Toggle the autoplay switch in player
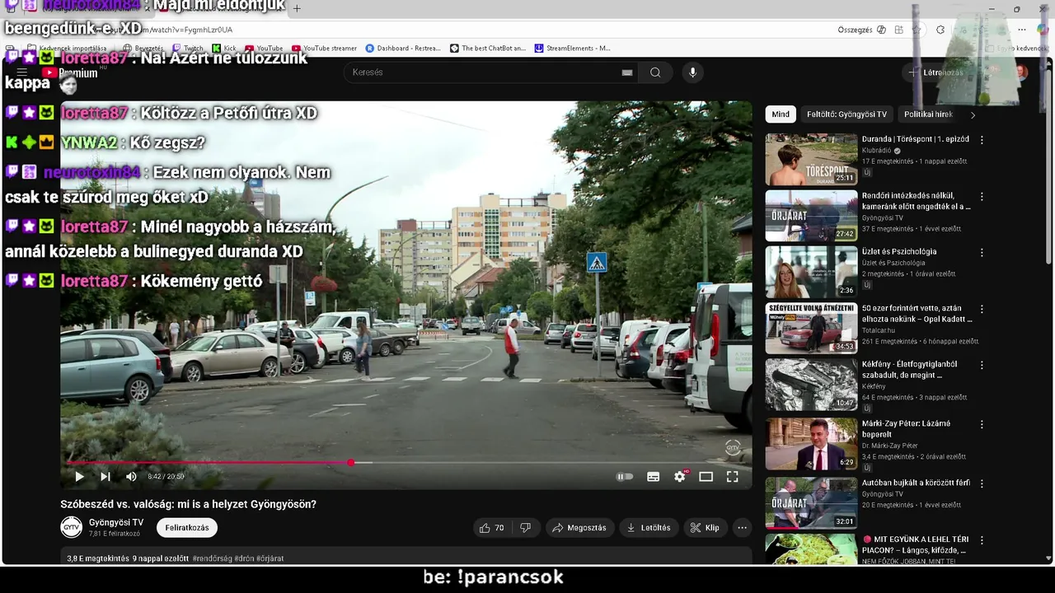Screen dimensions: 1055x593 click(x=625, y=476)
